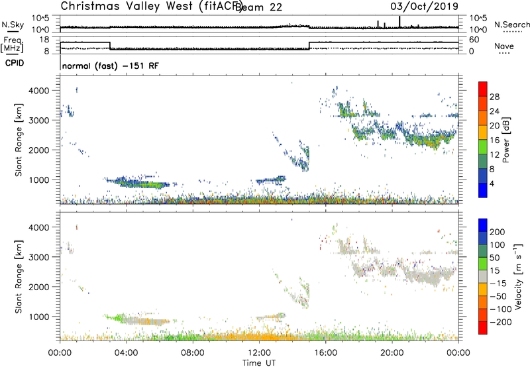Pick the red top segment of Power colorbar

click(483, 89)
